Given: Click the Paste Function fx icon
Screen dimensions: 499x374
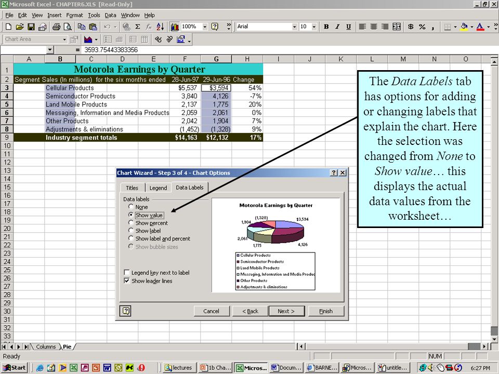Looking at the screenshot, I should pos(149,27).
